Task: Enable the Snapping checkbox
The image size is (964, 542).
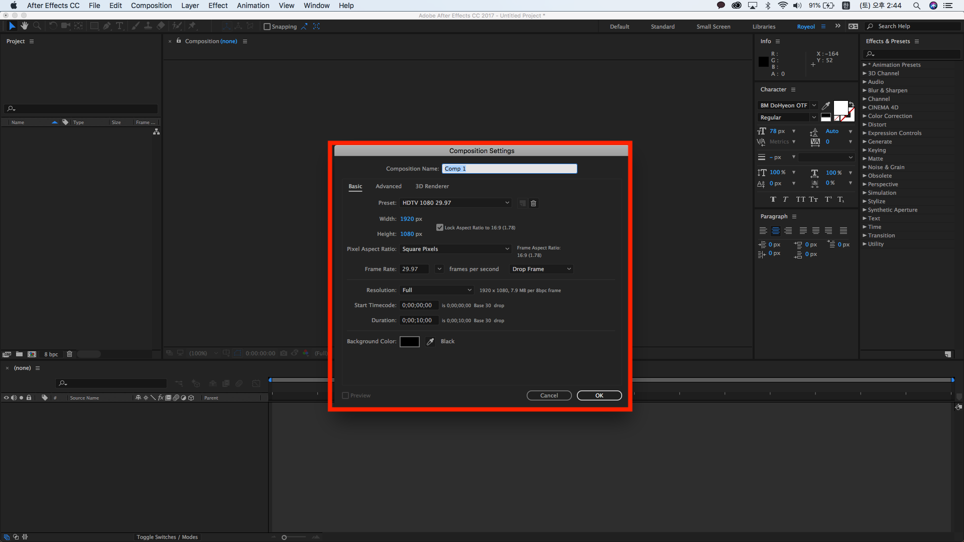Action: coord(267,27)
